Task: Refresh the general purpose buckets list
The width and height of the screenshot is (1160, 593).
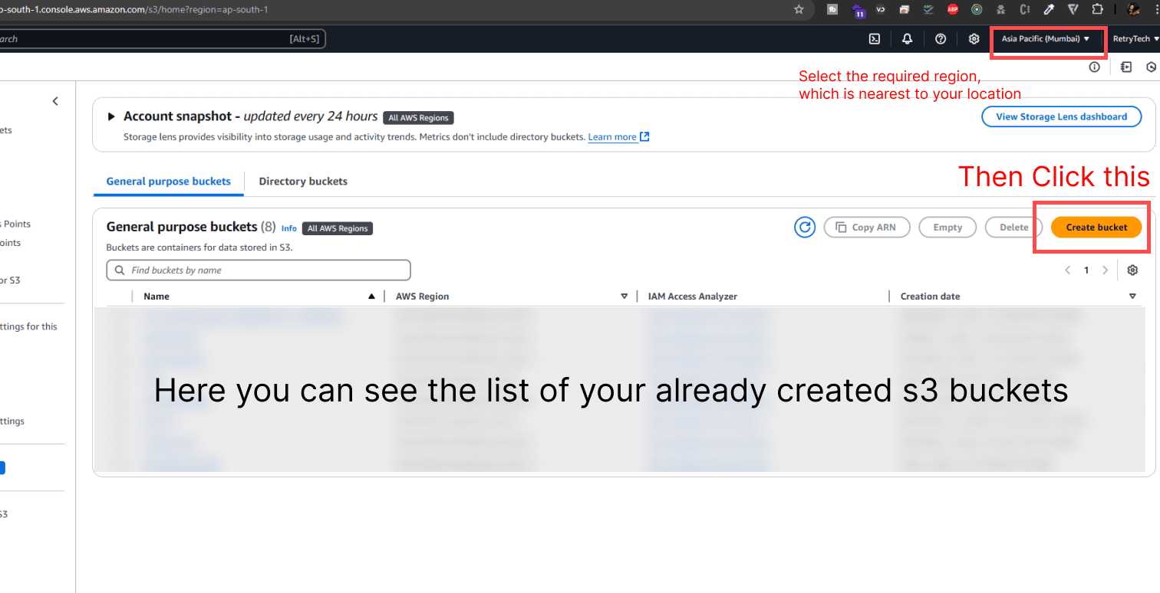Action: pyautogui.click(x=804, y=228)
